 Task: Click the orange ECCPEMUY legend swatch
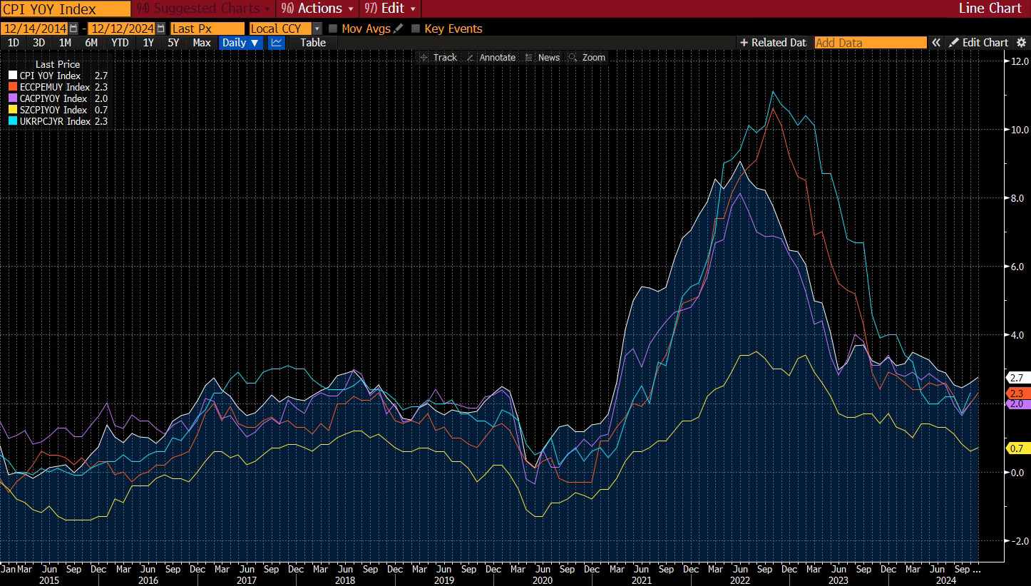13,87
